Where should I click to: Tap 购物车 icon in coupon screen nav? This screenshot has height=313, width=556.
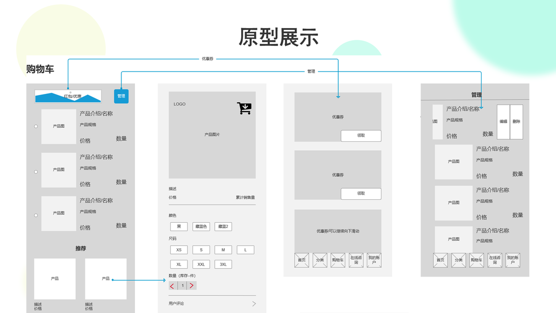[x=338, y=260]
